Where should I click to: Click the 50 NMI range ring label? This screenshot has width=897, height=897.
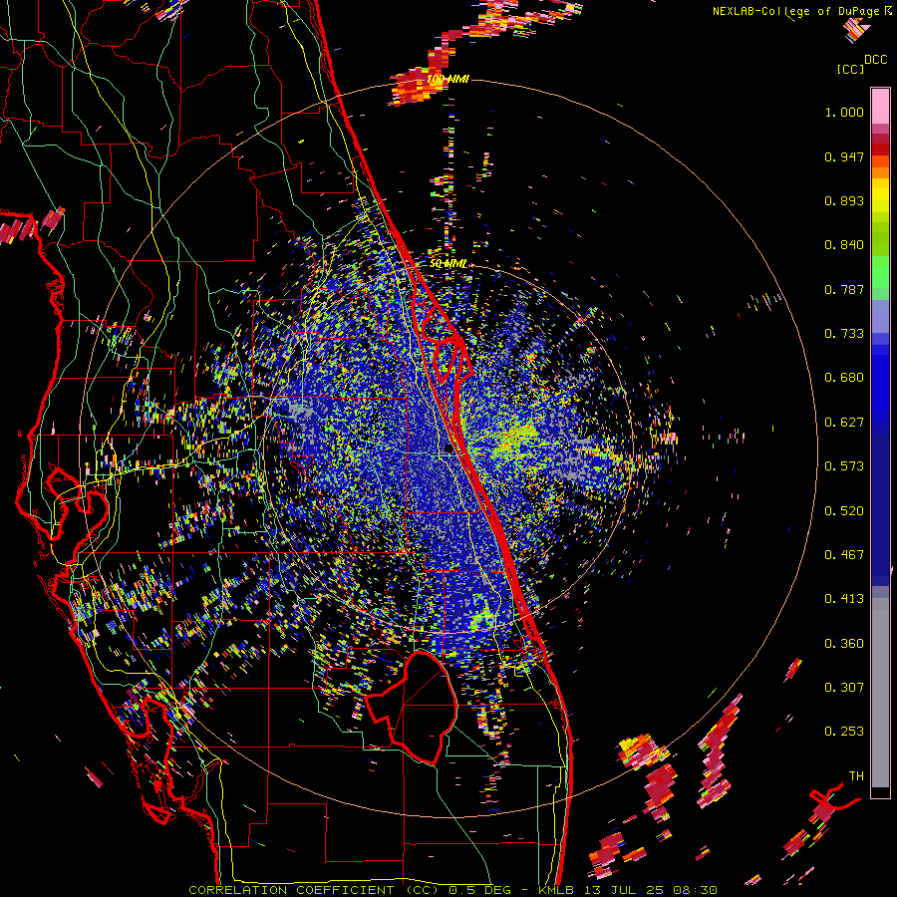(x=448, y=264)
